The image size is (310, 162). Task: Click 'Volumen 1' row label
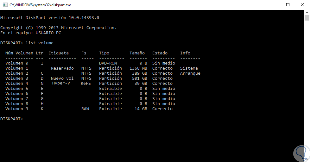pos(16,68)
